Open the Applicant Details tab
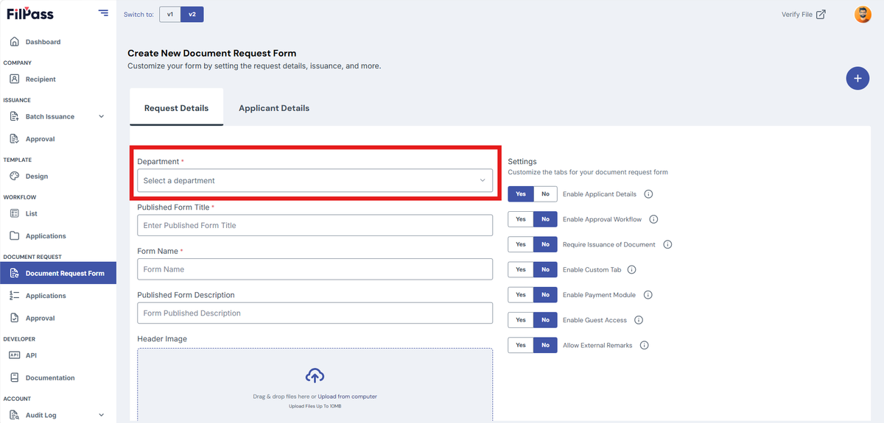Viewport: 884px width, 423px height. [x=274, y=108]
